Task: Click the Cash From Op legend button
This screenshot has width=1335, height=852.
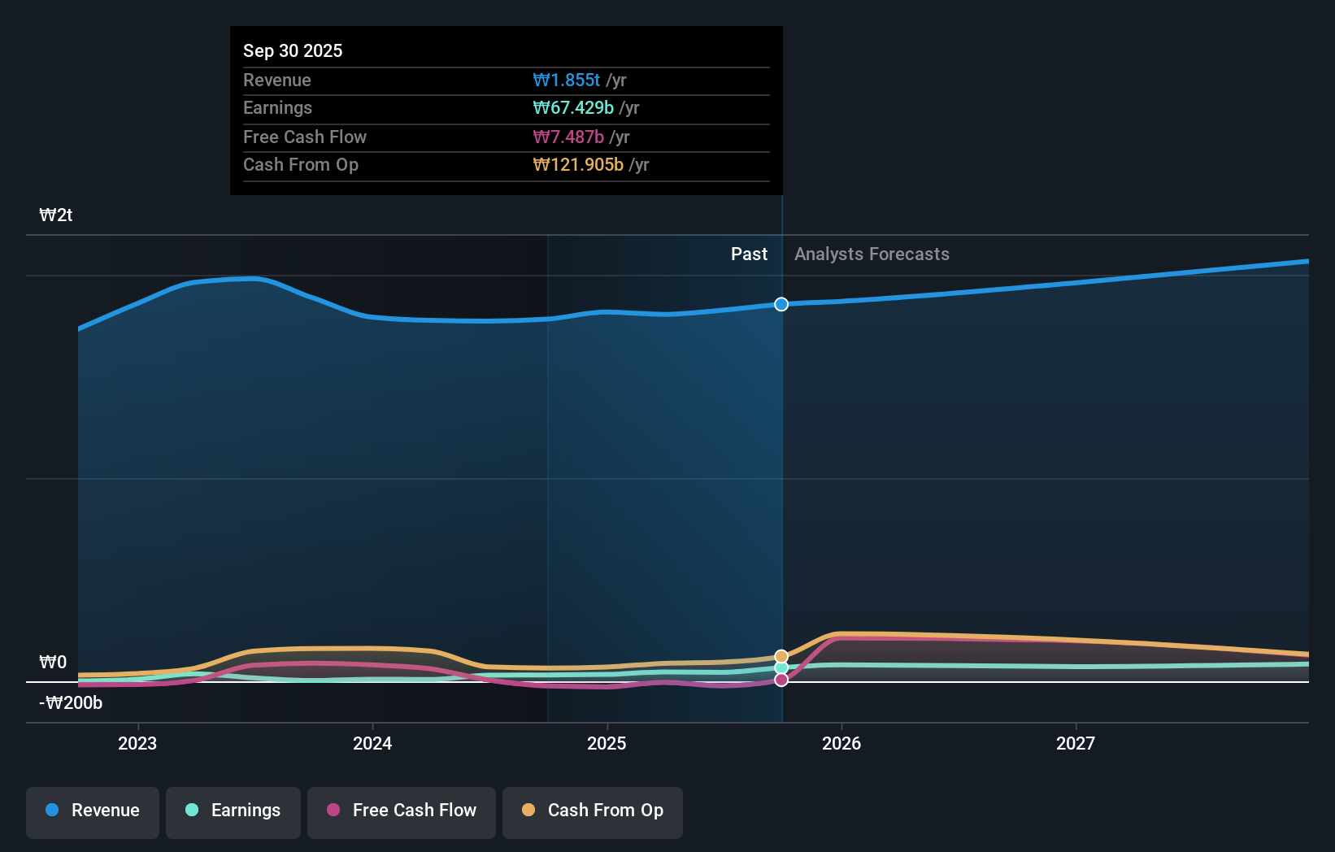Action: pos(592,811)
